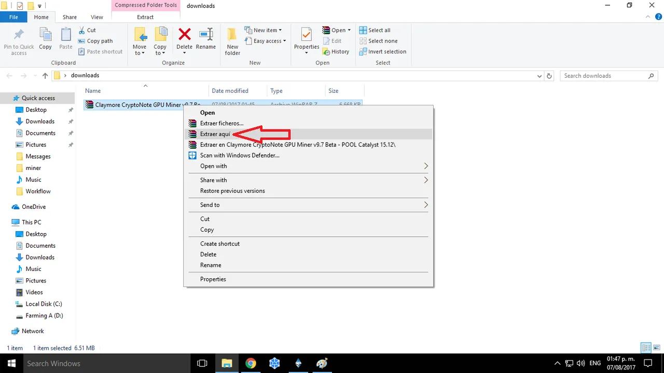Open Local Disk (C:) in sidebar
This screenshot has height=373, width=664.
click(44, 304)
